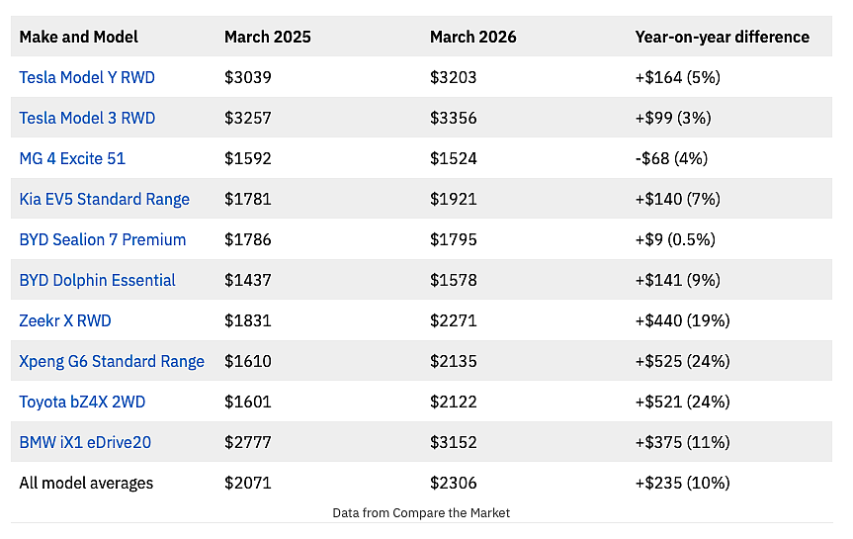Open the BYD Dolphin Essential link
This screenshot has width=853, height=539.
click(x=98, y=281)
